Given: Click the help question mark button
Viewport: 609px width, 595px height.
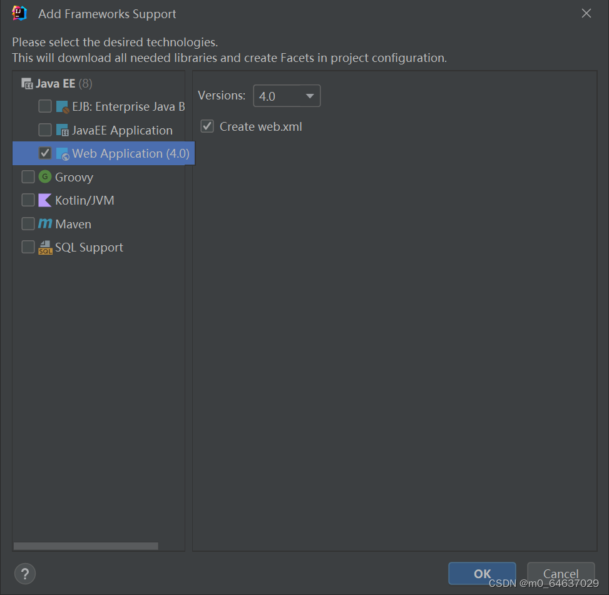Looking at the screenshot, I should click(x=24, y=573).
